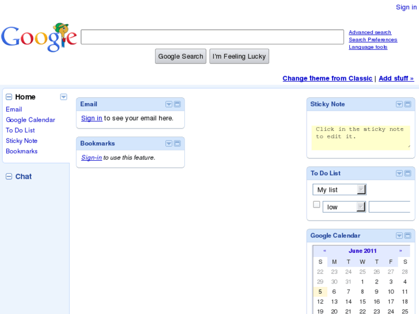The image size is (419, 314).
Task: Click the I'm Feeling Lucky button
Action: tap(239, 56)
